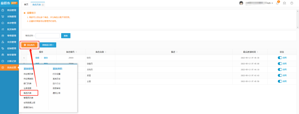Switch off the 主管 role status
Image resolution: width=299 pixels, height=114 pixels.
pos(280,81)
